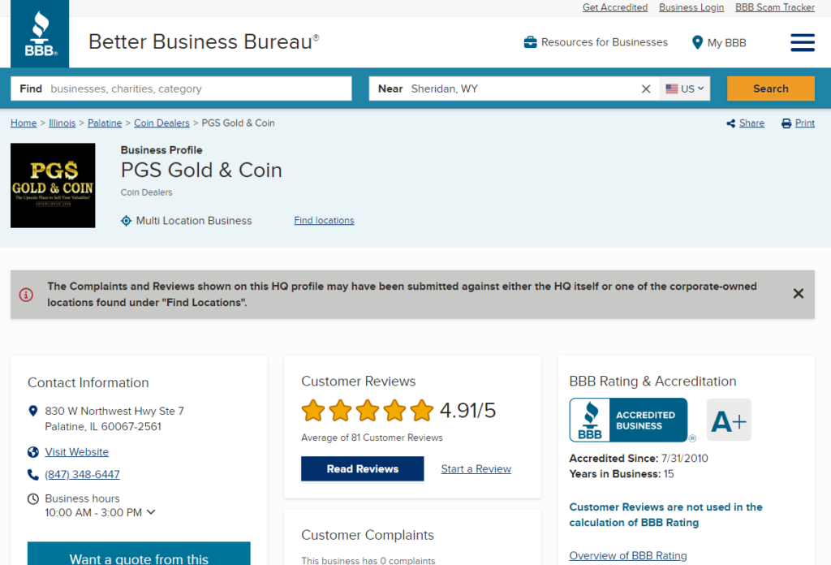This screenshot has width=831, height=565.
Task: Focus the Find businesses input field
Action: (181, 88)
